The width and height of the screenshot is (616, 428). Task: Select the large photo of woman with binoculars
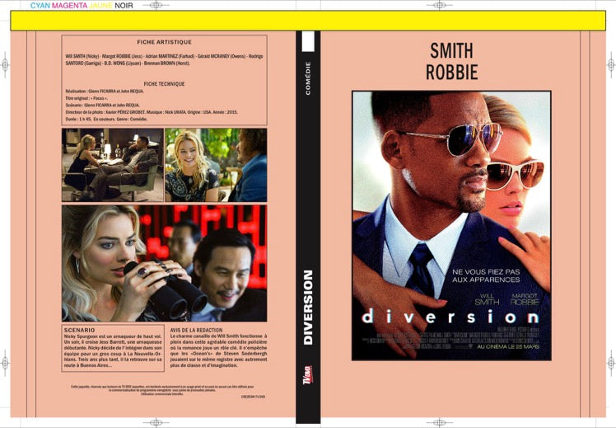click(164, 263)
